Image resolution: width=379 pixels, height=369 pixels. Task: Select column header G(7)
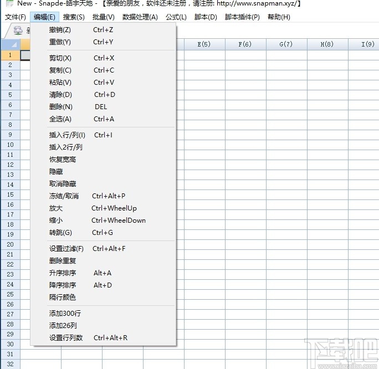pyautogui.click(x=286, y=44)
